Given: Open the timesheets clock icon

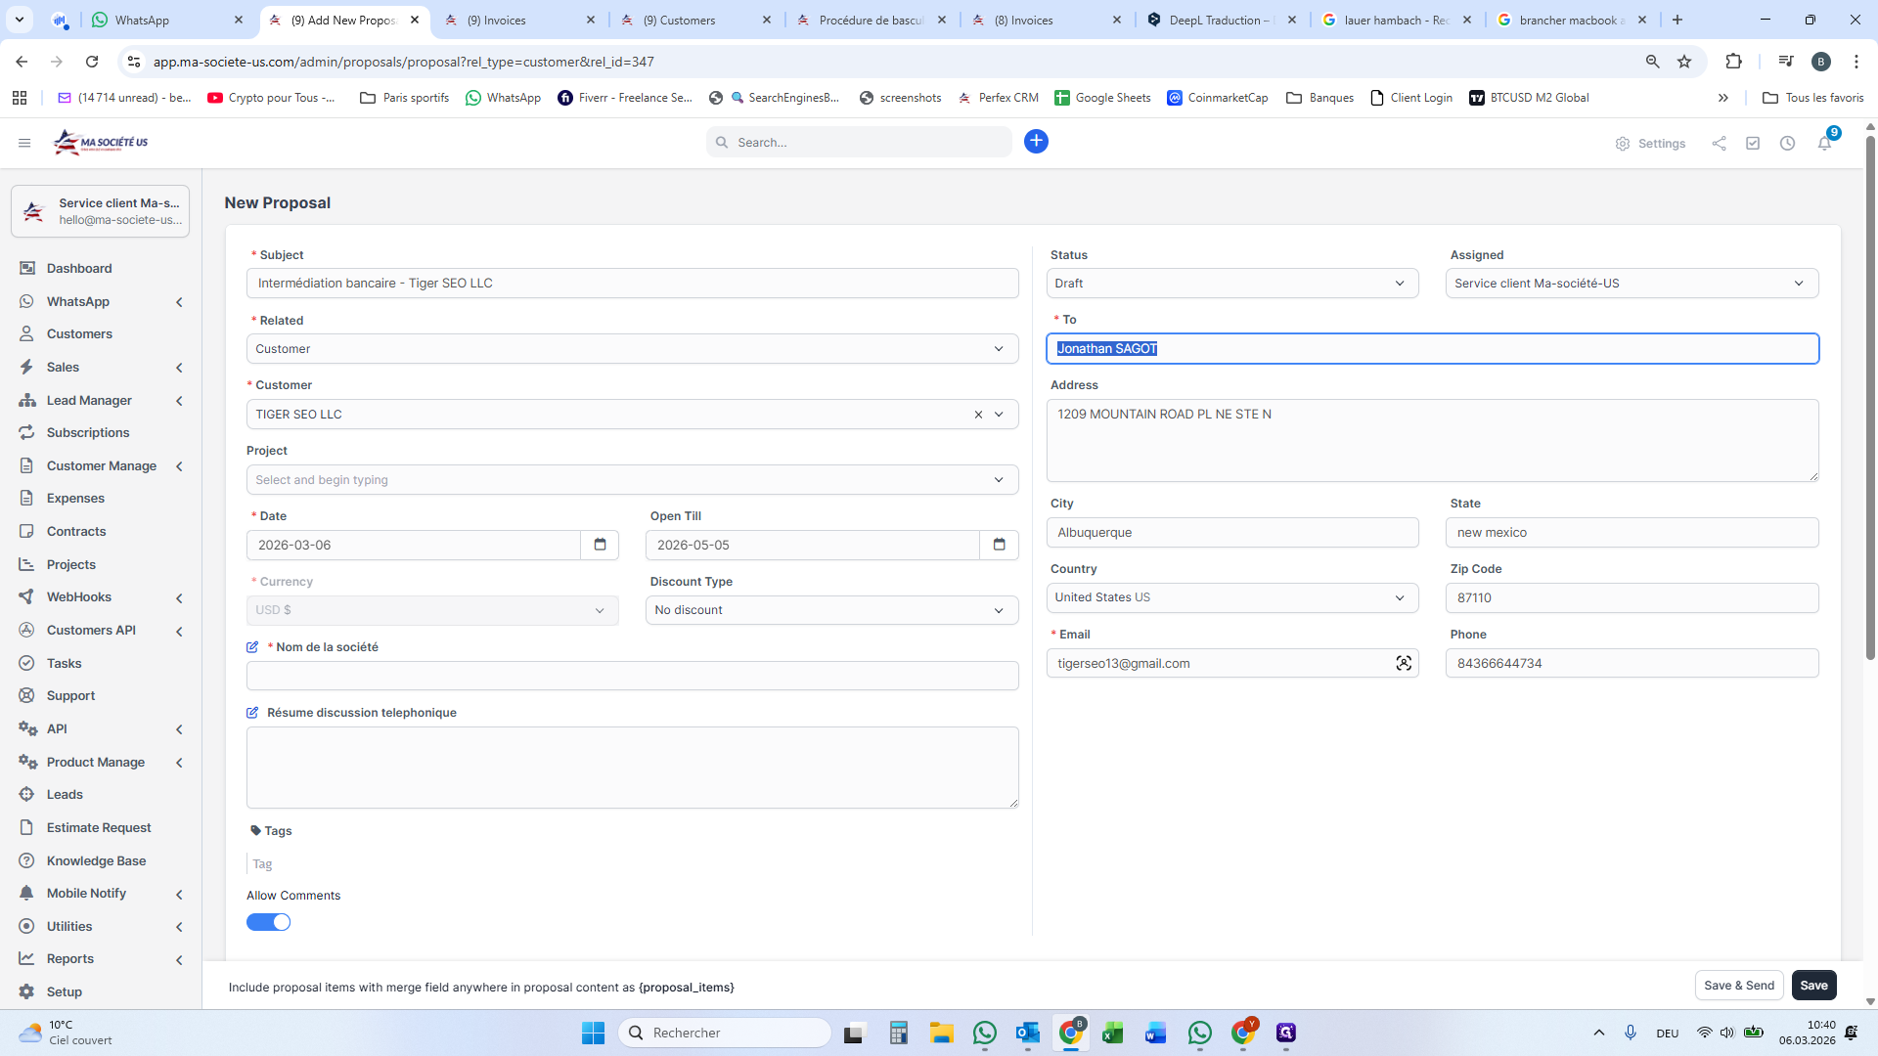Looking at the screenshot, I should click(x=1787, y=143).
